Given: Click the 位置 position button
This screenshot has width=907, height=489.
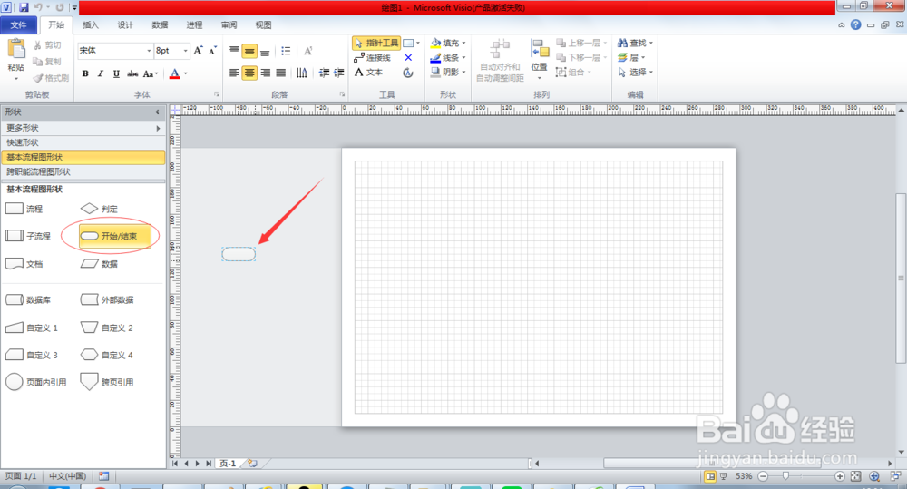Looking at the screenshot, I should [539, 60].
